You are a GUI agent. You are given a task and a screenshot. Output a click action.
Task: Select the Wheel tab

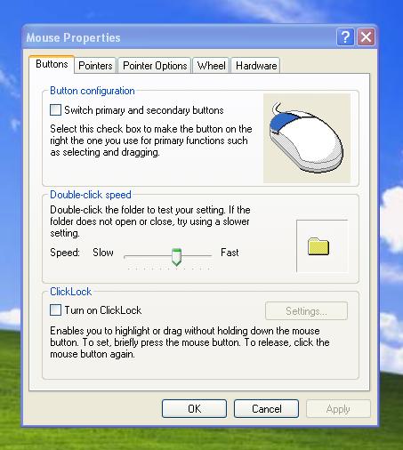[211, 66]
